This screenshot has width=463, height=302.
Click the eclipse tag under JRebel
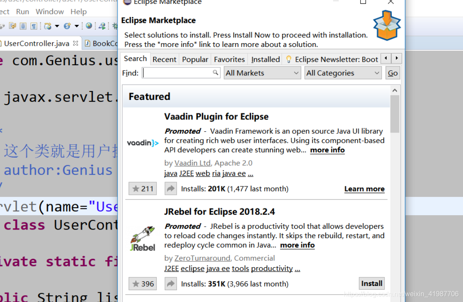pyautogui.click(x=192, y=269)
